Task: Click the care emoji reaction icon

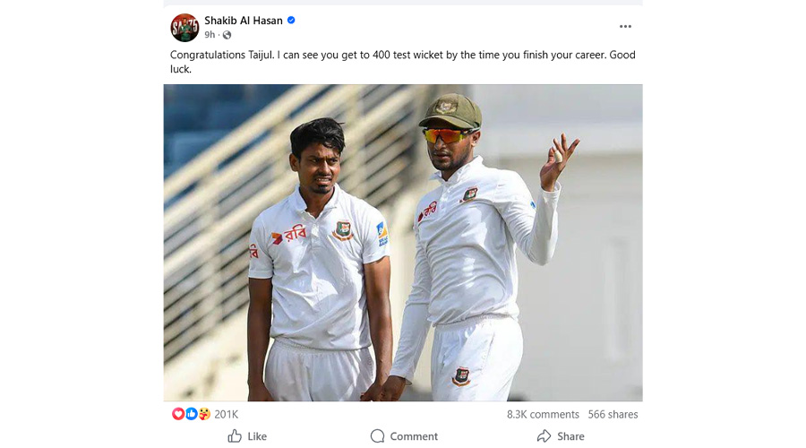Action: pyautogui.click(x=202, y=414)
